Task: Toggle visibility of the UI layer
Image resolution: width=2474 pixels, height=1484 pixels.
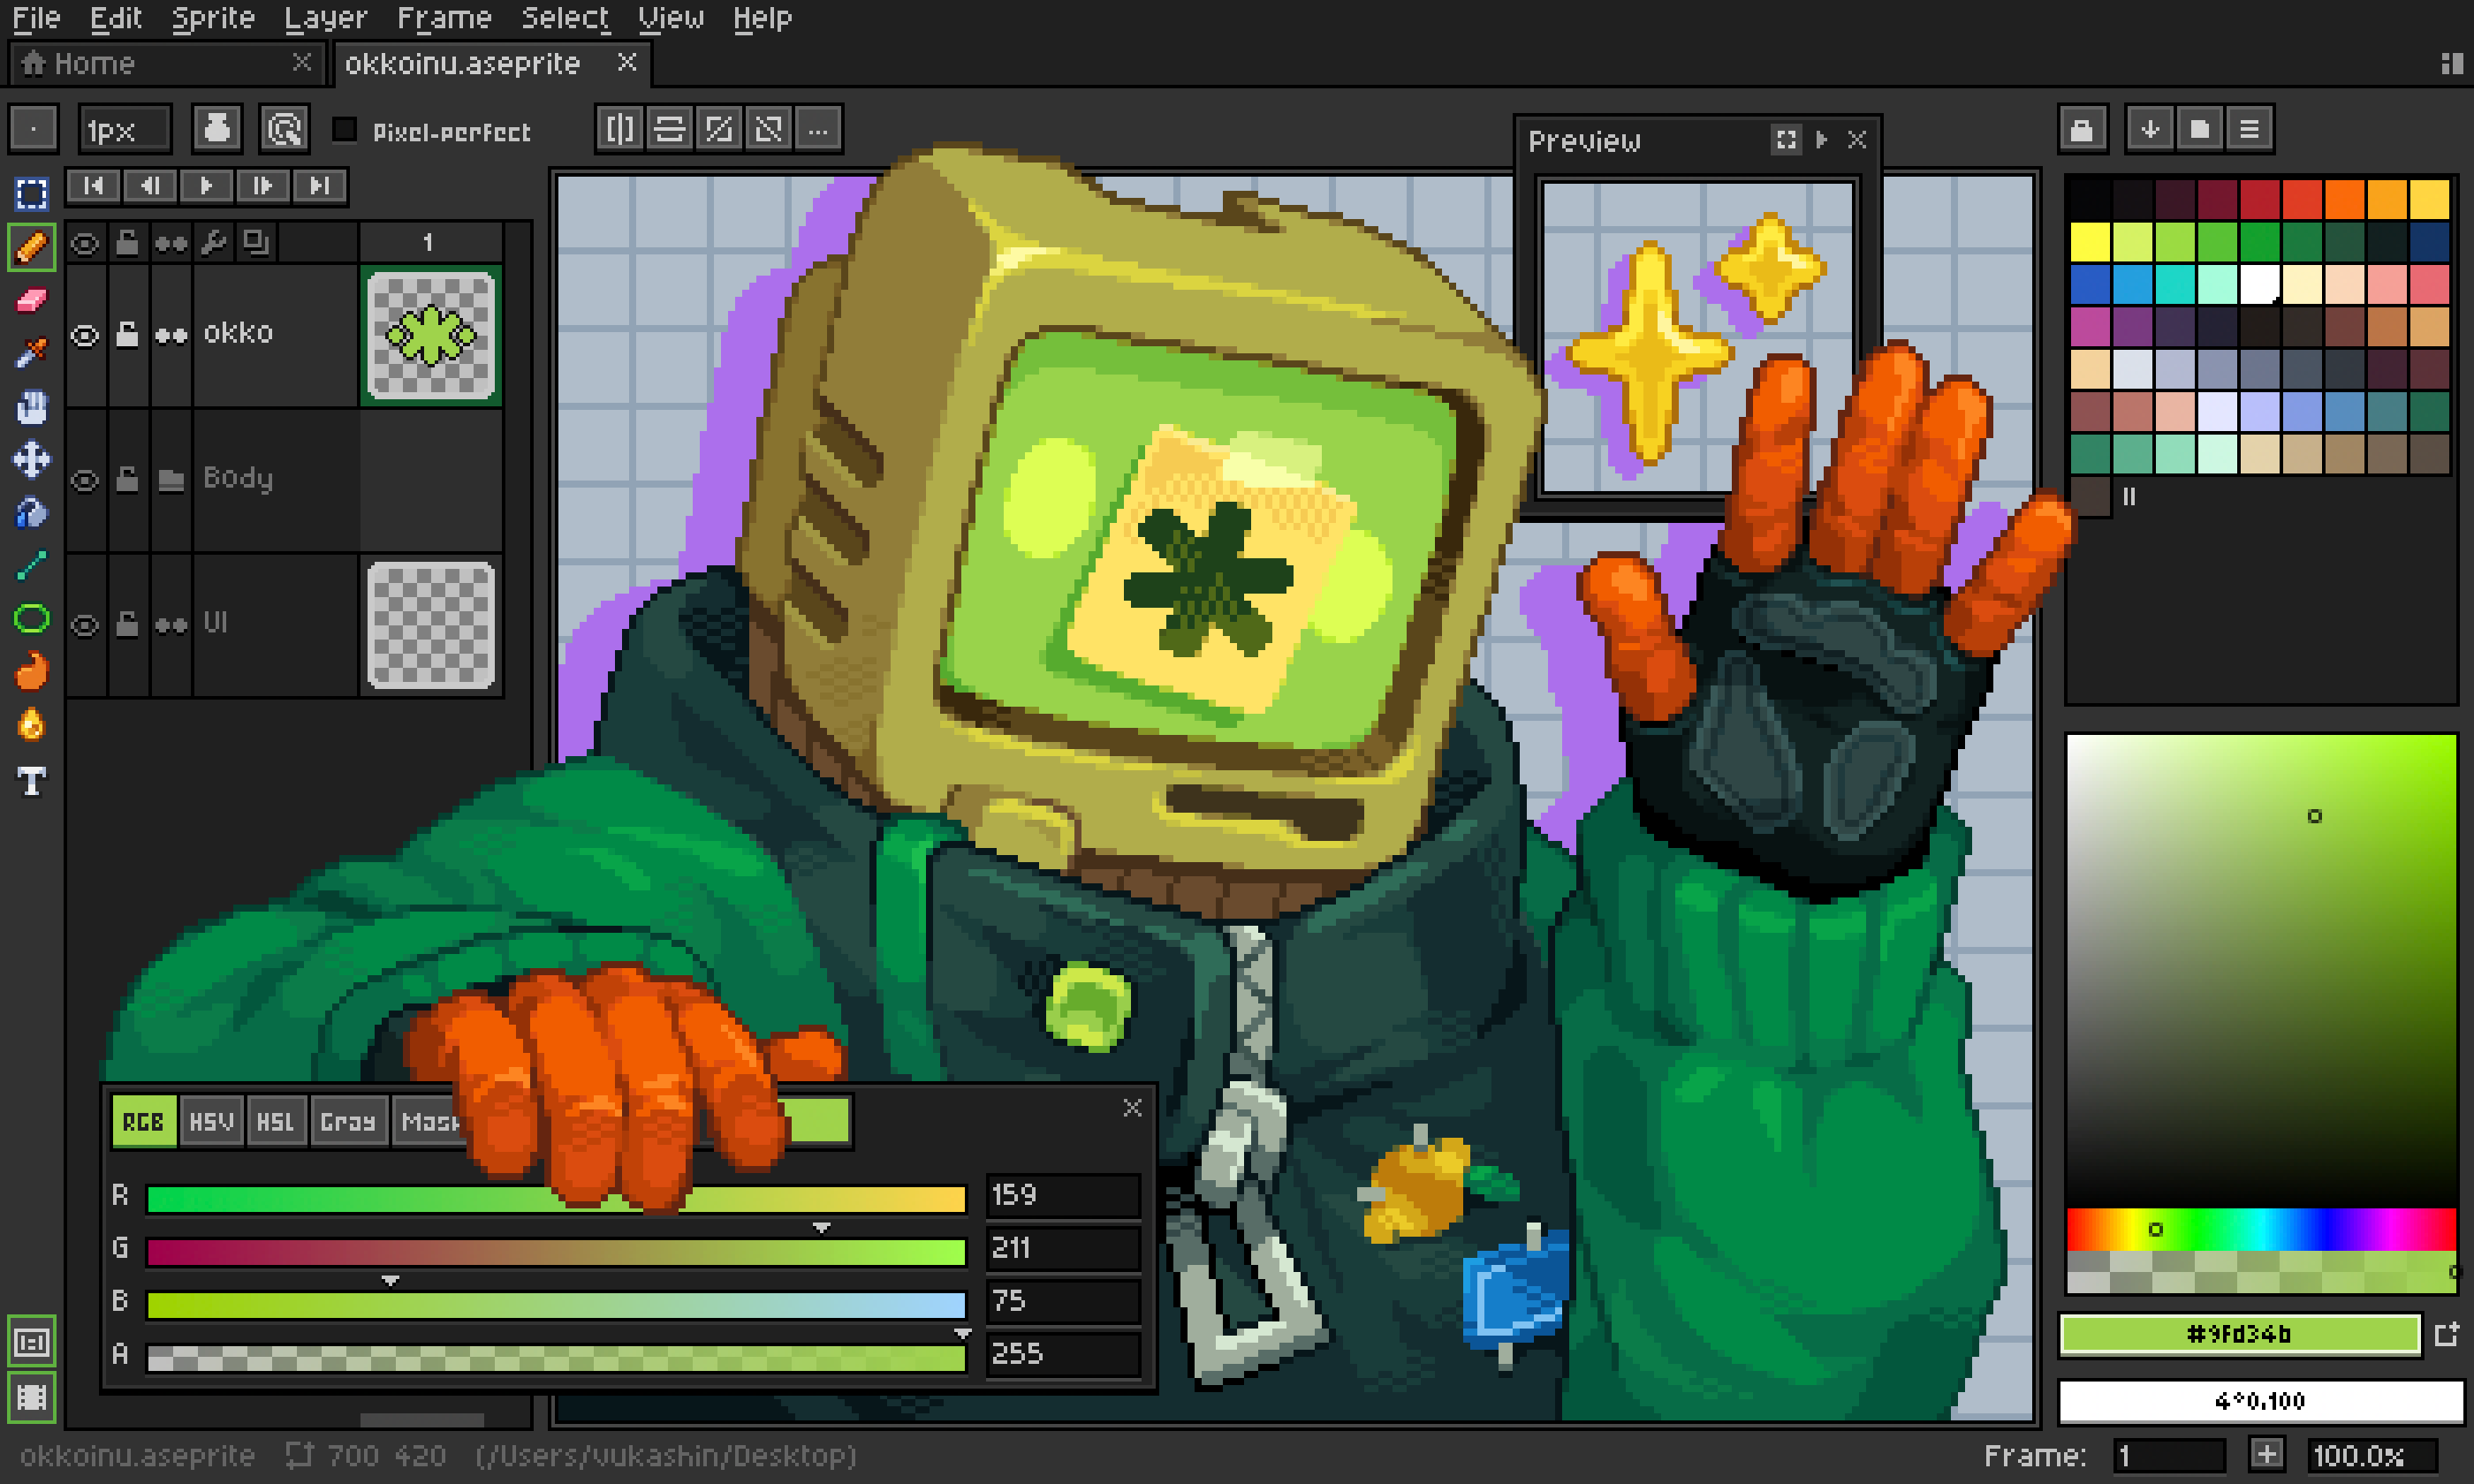Action: tap(86, 624)
